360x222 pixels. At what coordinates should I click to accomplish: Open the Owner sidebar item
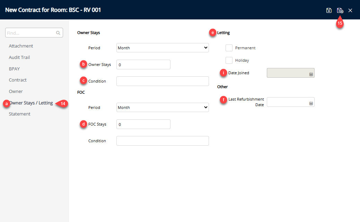(x=16, y=92)
